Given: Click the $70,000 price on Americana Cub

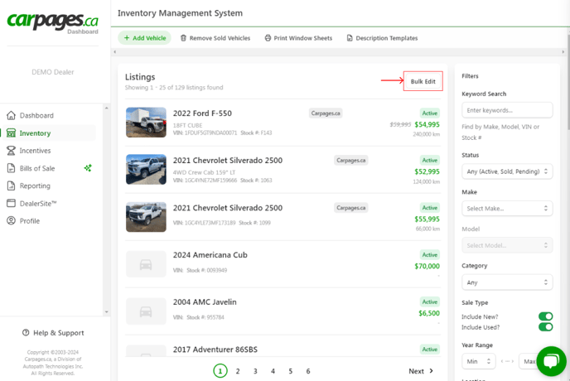Looking at the screenshot, I should 427,266.
